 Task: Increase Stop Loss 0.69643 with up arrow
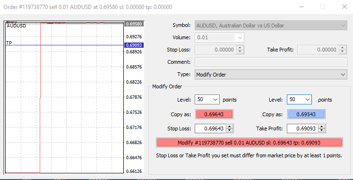click(229, 127)
